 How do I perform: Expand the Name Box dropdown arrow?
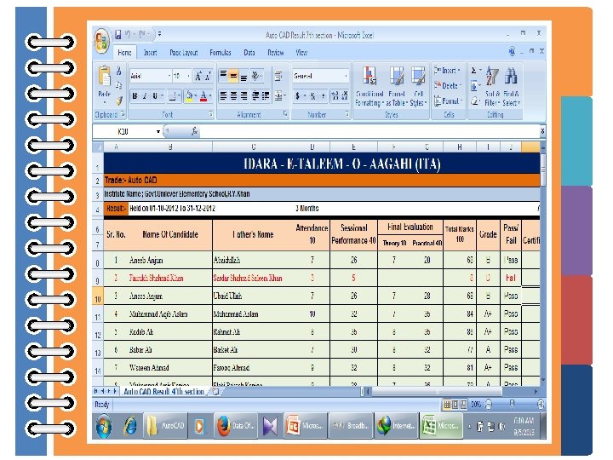point(158,132)
